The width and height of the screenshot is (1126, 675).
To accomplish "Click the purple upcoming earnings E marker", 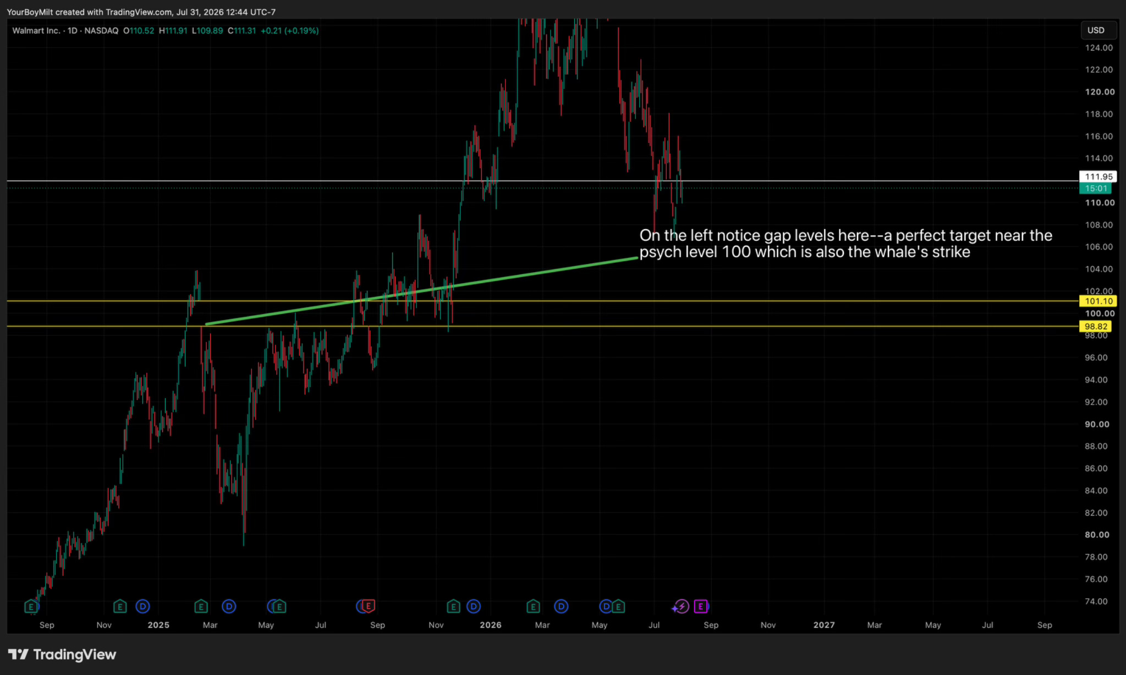I will tap(701, 606).
